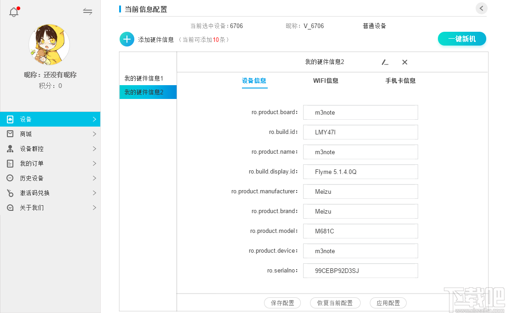Click the plus icon to add hardware info

pyautogui.click(x=127, y=40)
